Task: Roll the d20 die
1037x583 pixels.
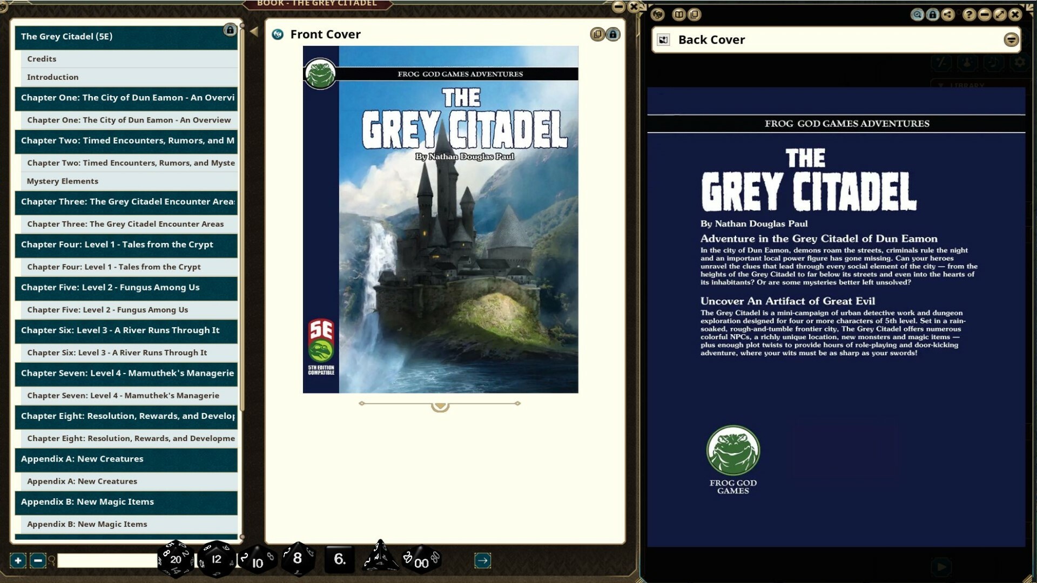Action: 174,560
